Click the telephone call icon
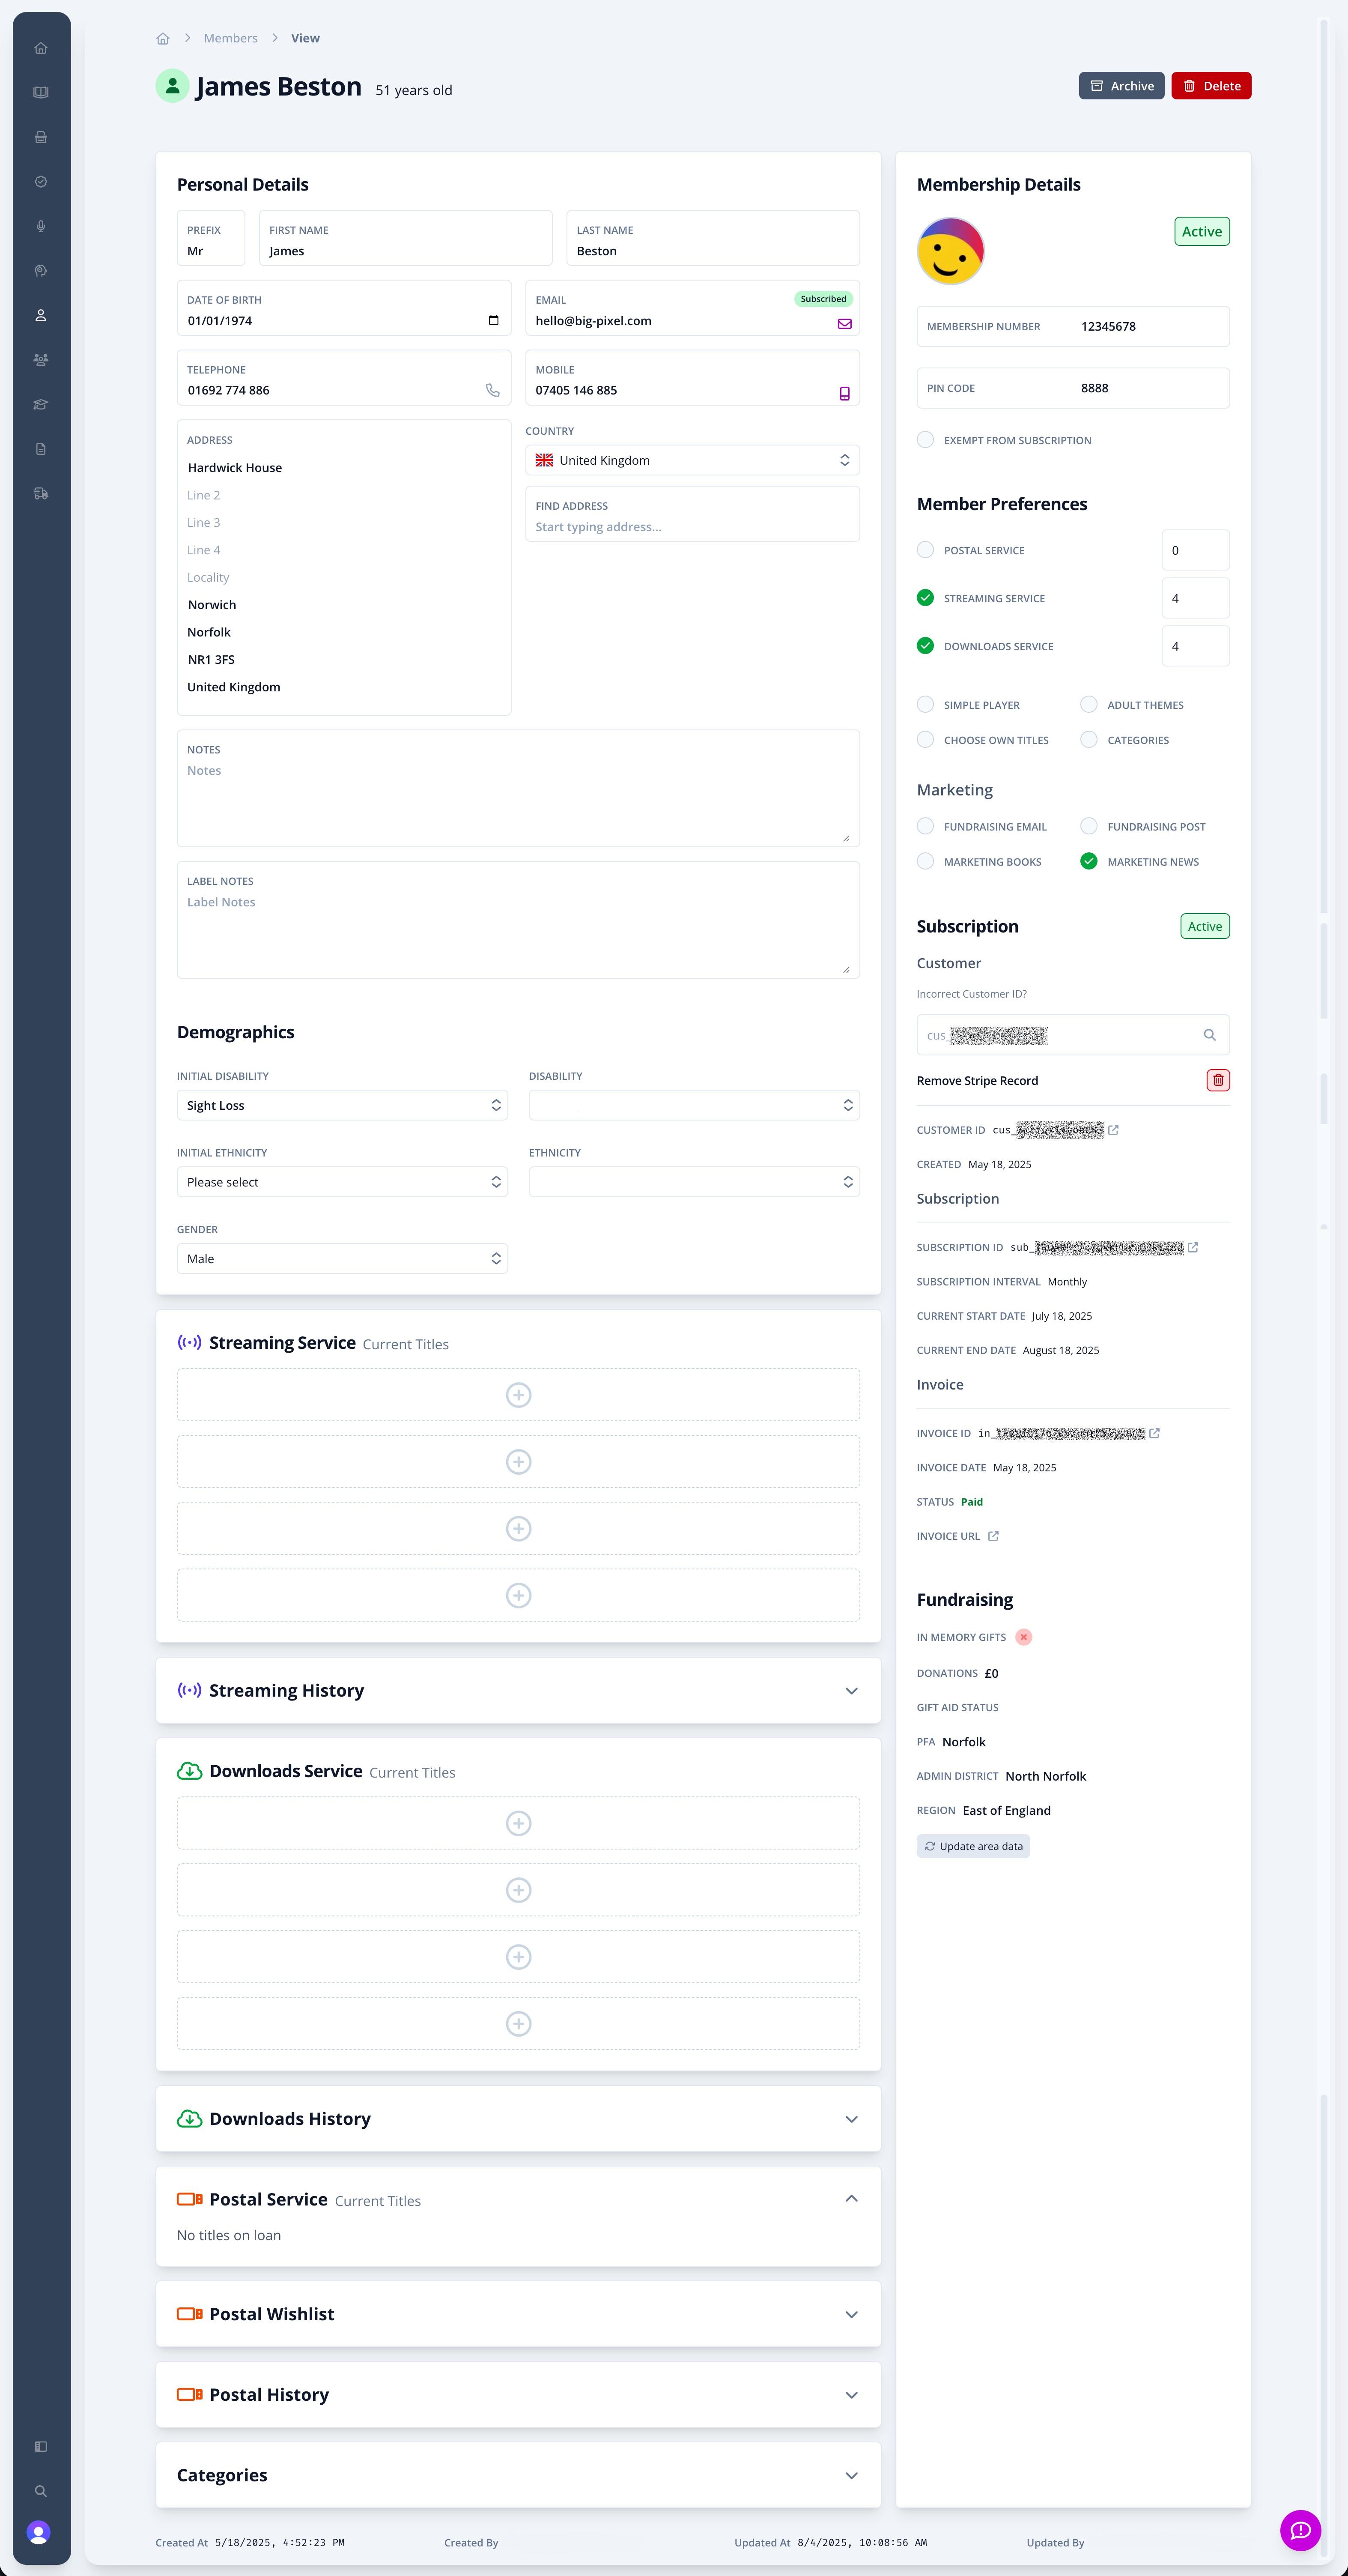This screenshot has width=1348, height=2576. [x=492, y=391]
